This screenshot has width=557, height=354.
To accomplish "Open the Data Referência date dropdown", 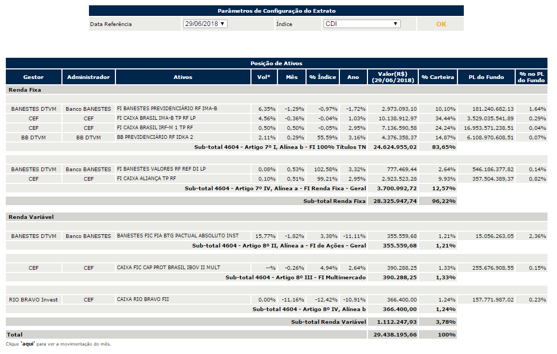I will tap(205, 24).
